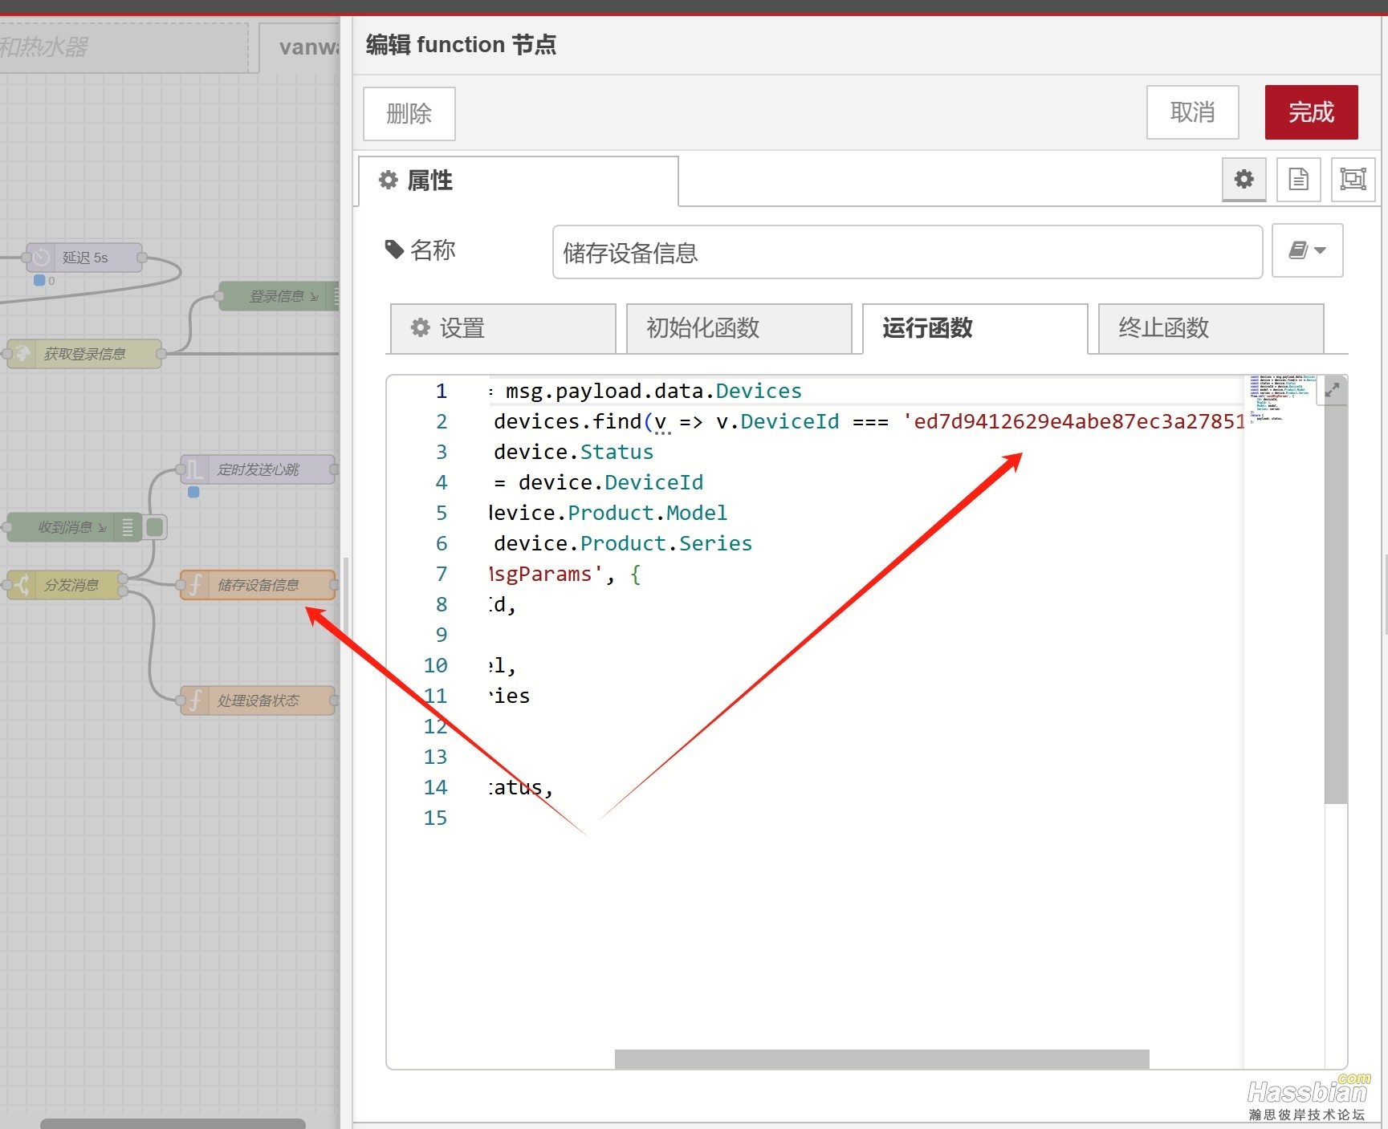Viewport: 1388px width, 1129px height.
Task: Expand the code editor to full screen
Action: point(1332,390)
